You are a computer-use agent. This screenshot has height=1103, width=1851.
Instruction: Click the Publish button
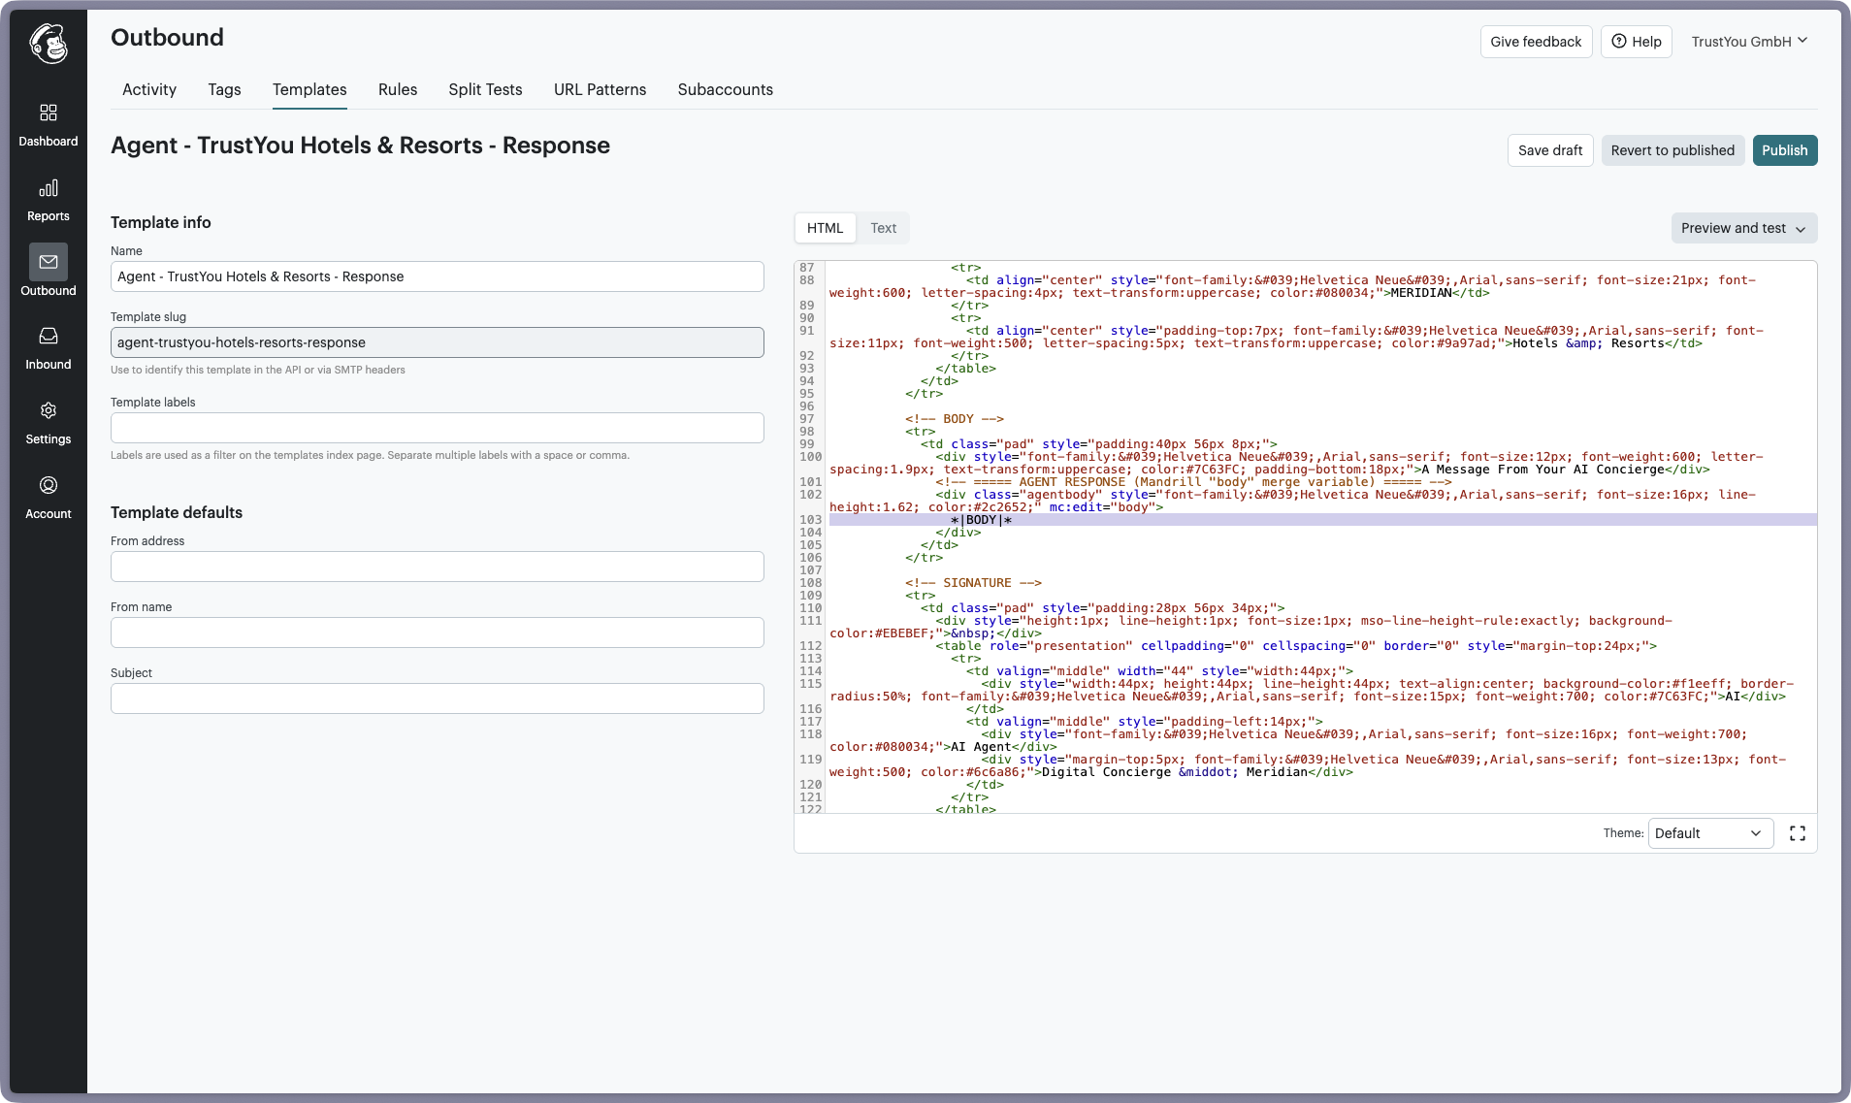click(1785, 150)
